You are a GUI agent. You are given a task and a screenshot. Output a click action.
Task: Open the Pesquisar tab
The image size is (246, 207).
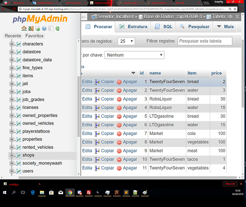coord(194,27)
